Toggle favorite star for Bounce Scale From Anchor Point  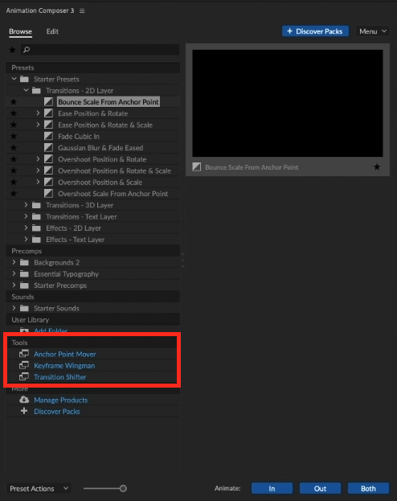pos(14,102)
